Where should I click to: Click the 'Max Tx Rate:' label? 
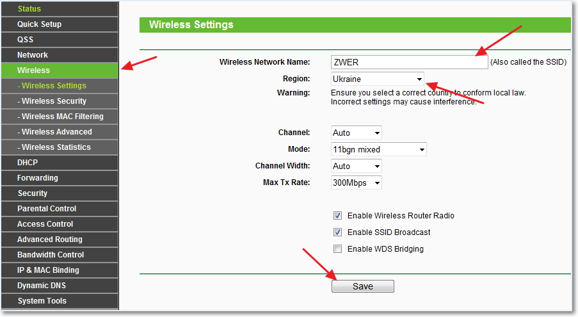pos(286,182)
